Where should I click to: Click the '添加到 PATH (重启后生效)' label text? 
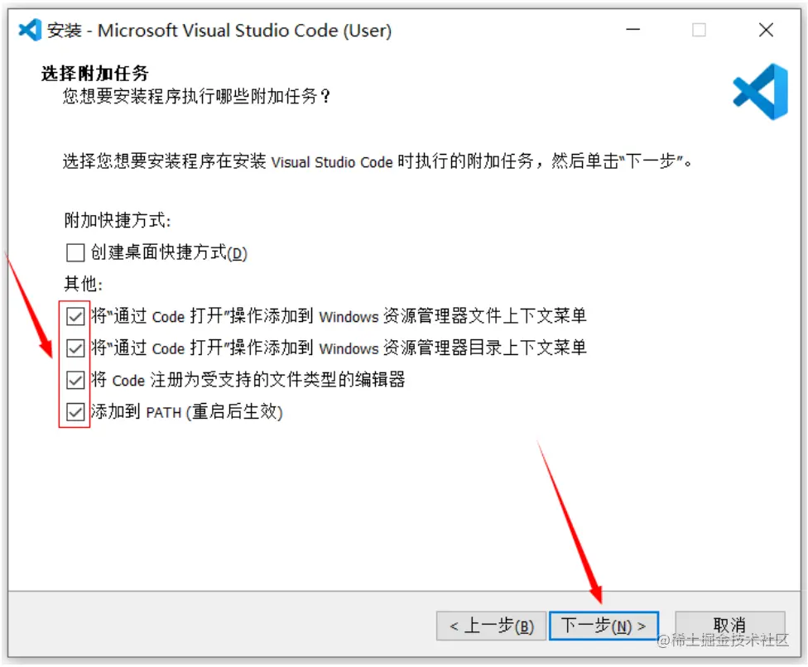[x=186, y=412]
